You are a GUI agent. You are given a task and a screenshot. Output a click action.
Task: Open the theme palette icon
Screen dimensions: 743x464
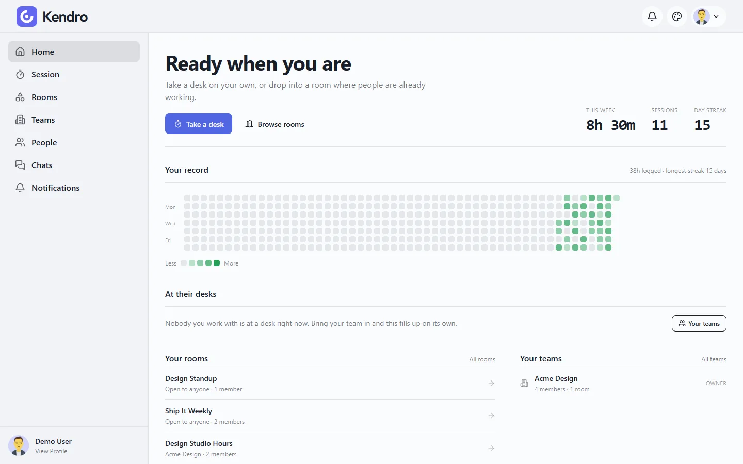[x=677, y=16]
